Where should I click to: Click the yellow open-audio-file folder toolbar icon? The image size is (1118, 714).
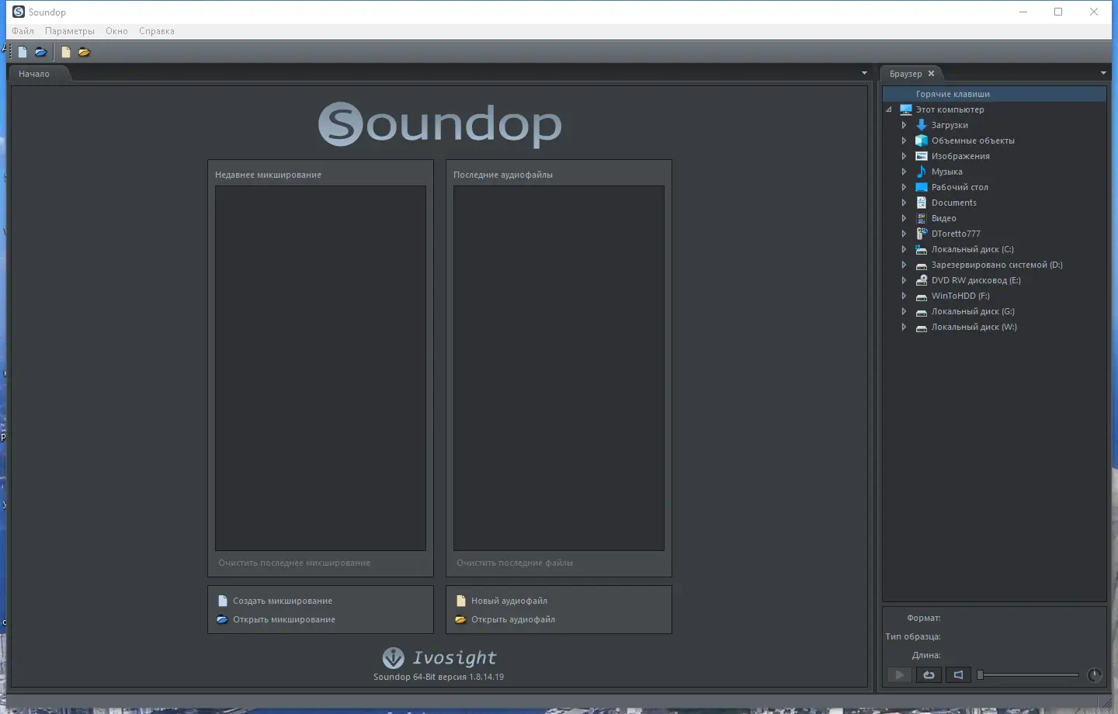[85, 52]
